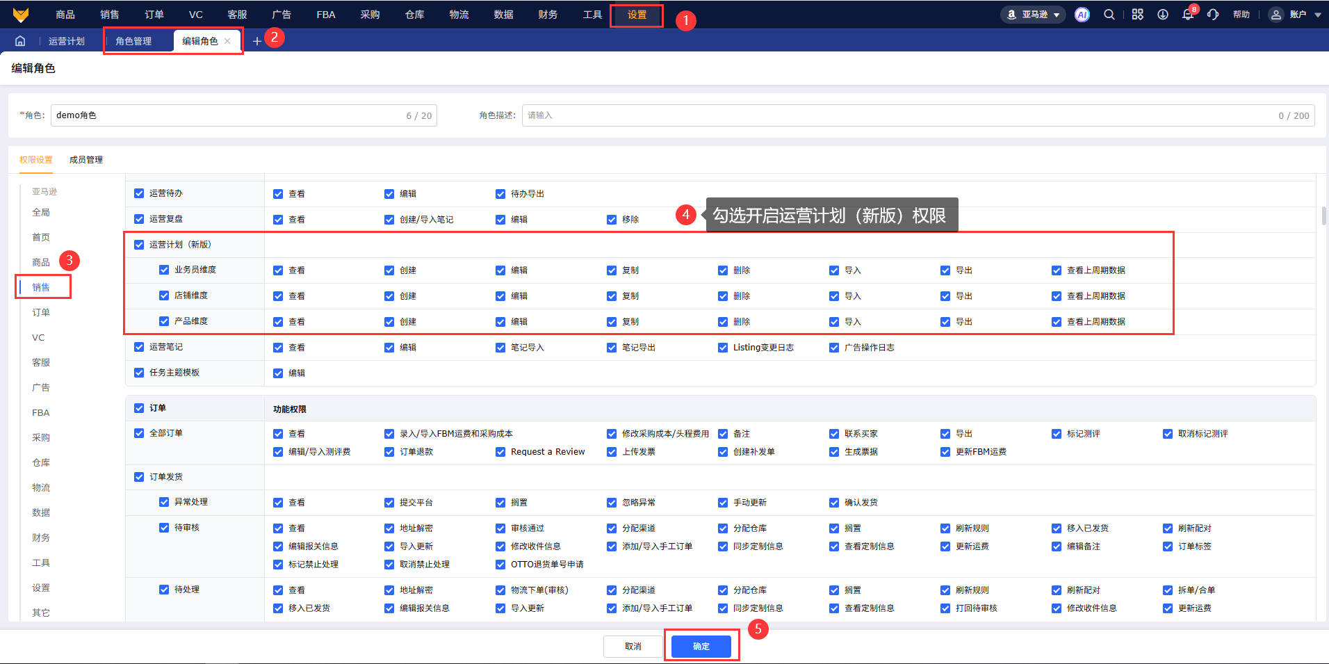
Task: Close the 编辑角色 tab
Action: point(227,41)
